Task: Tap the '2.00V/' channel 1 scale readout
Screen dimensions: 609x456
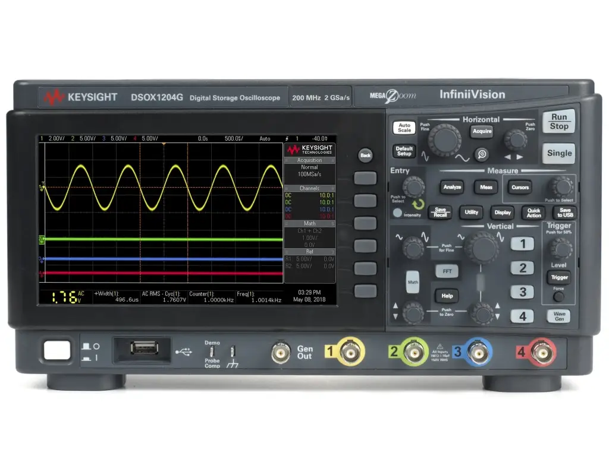Action: click(x=56, y=138)
